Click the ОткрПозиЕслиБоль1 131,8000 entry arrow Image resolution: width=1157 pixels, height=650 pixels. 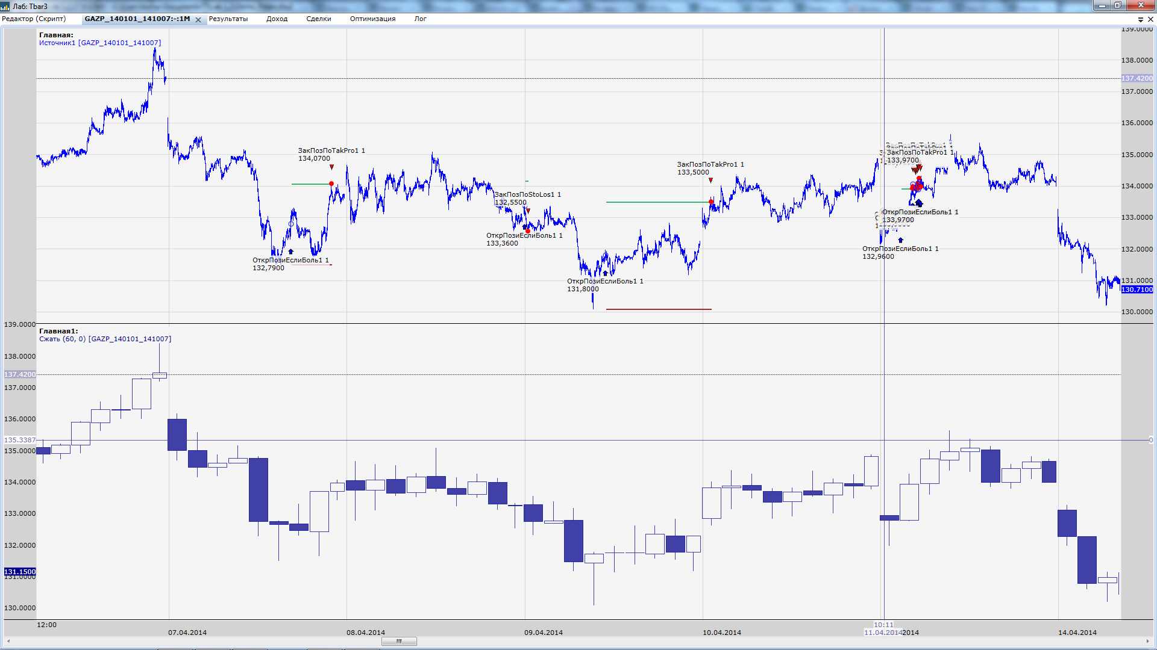tap(605, 273)
